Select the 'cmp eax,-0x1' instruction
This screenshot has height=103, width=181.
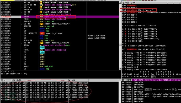(x=47, y=40)
